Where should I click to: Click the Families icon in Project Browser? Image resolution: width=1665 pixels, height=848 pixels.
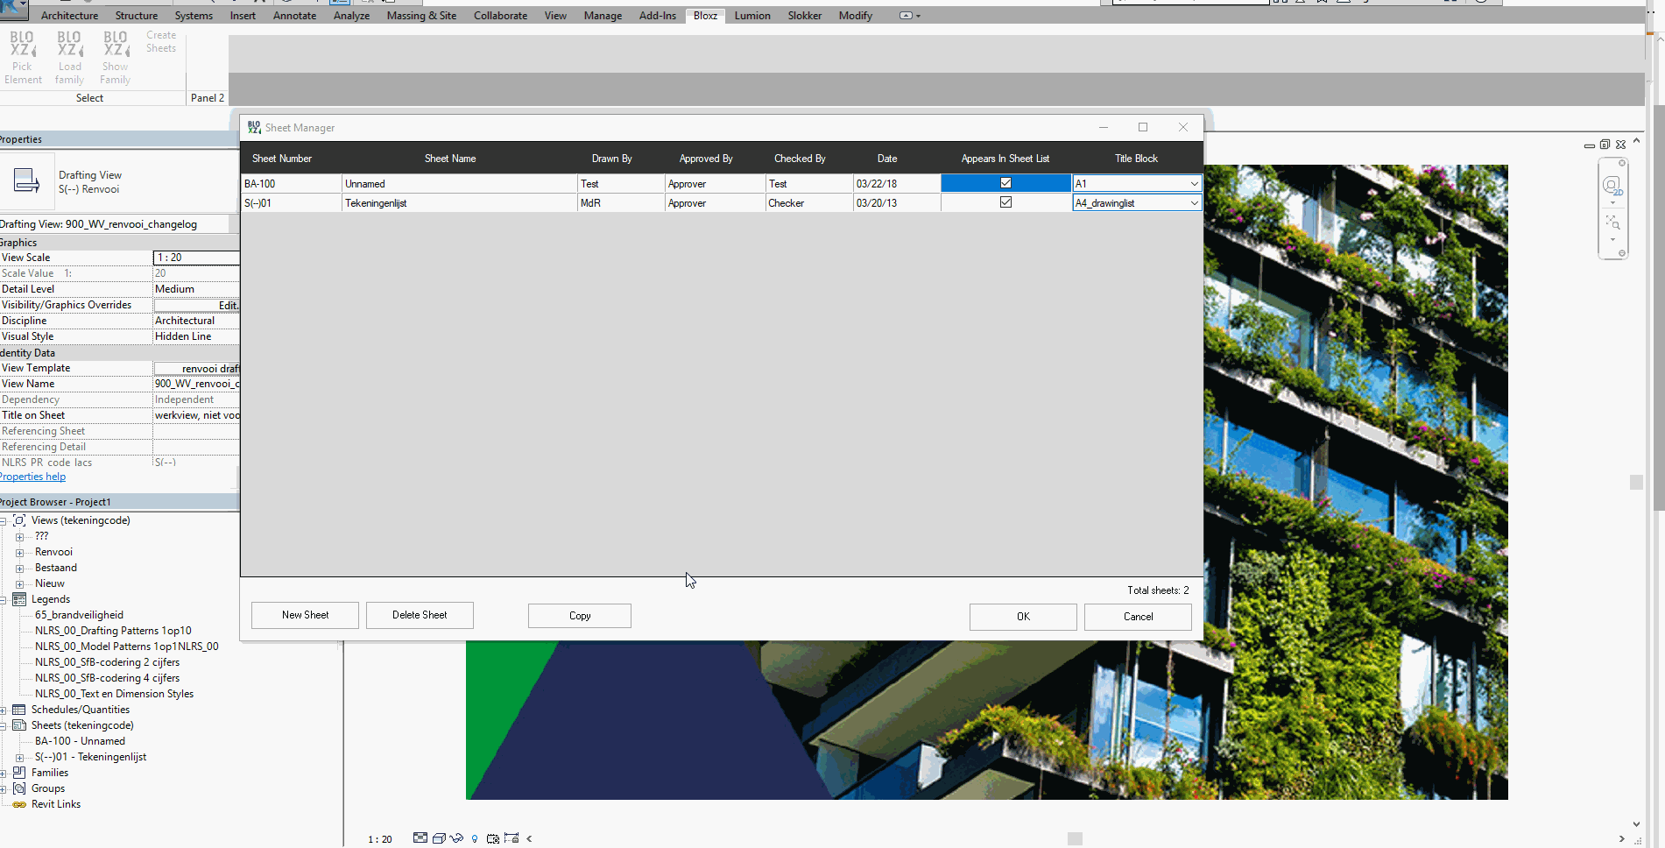(x=19, y=773)
